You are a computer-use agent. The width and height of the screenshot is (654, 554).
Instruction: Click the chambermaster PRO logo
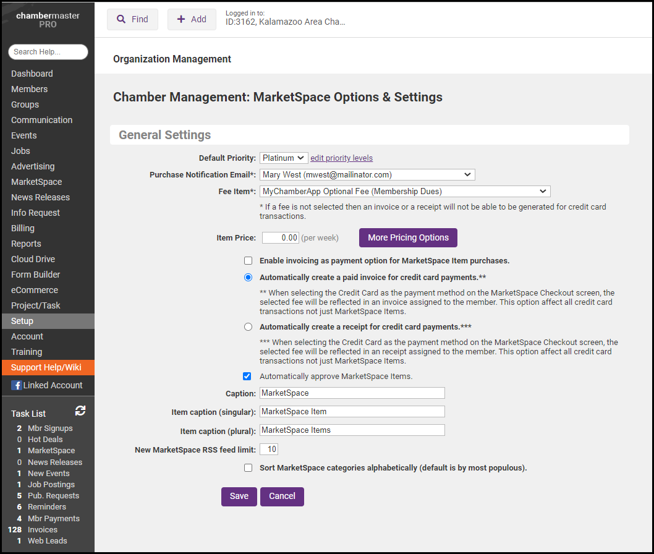click(48, 20)
